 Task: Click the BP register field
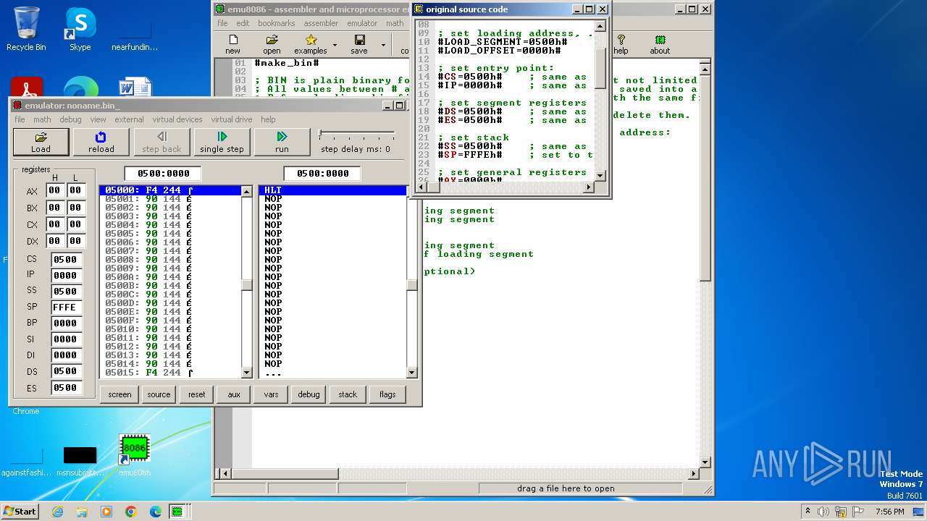[67, 323]
